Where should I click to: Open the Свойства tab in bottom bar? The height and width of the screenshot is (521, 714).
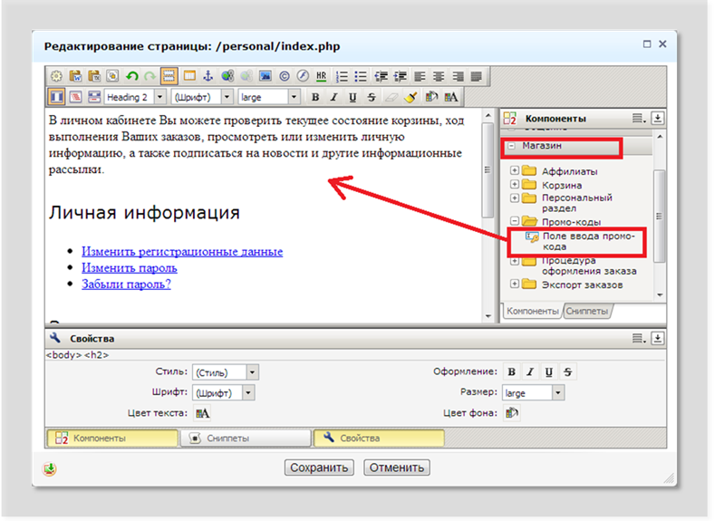pyautogui.click(x=379, y=438)
